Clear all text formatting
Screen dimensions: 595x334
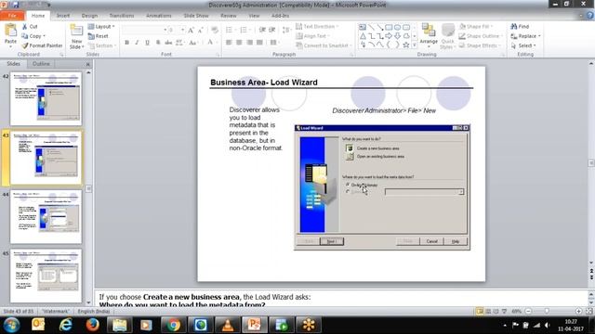tap(215, 30)
